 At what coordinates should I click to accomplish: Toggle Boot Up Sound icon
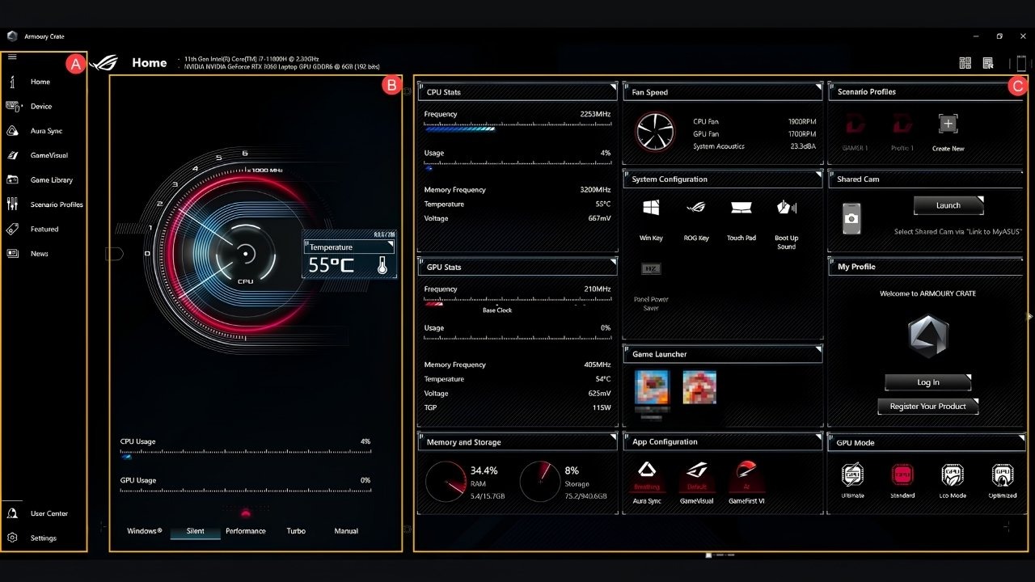(787, 208)
